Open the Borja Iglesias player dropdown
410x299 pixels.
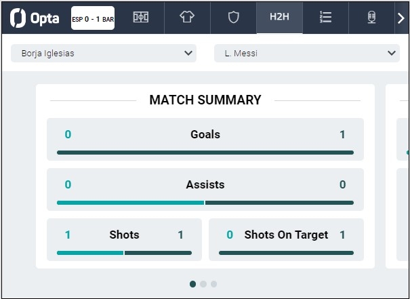click(104, 54)
